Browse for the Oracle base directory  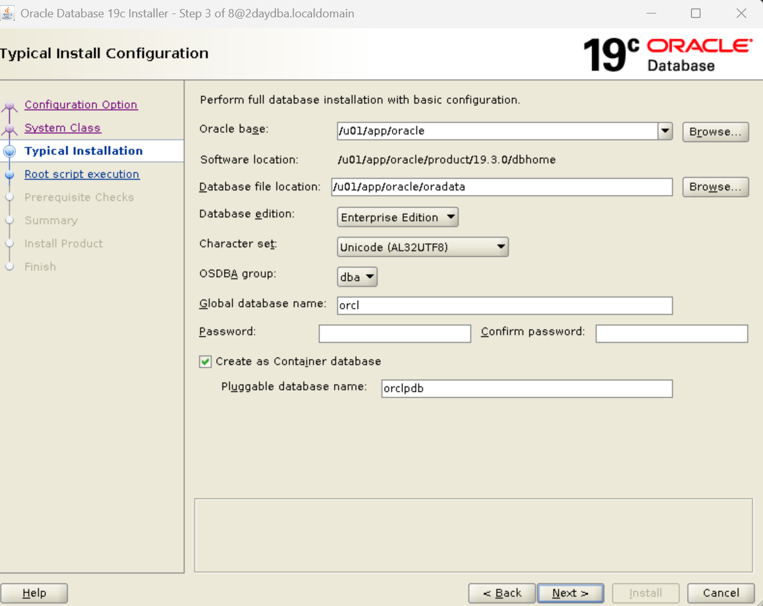point(715,131)
